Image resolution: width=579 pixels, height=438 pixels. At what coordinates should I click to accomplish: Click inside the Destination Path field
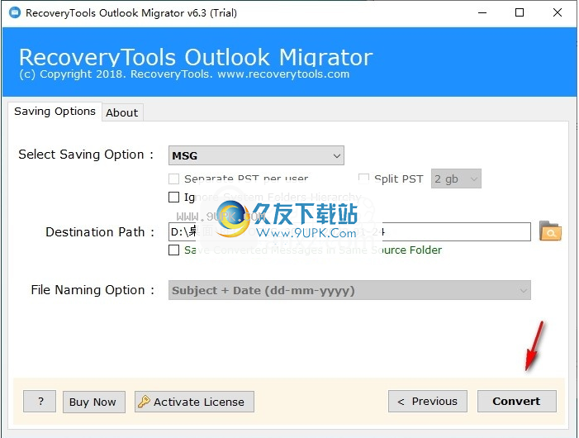pos(349,232)
